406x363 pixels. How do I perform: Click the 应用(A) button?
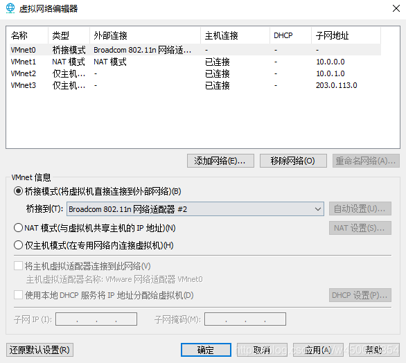pyautogui.click(x=318, y=350)
